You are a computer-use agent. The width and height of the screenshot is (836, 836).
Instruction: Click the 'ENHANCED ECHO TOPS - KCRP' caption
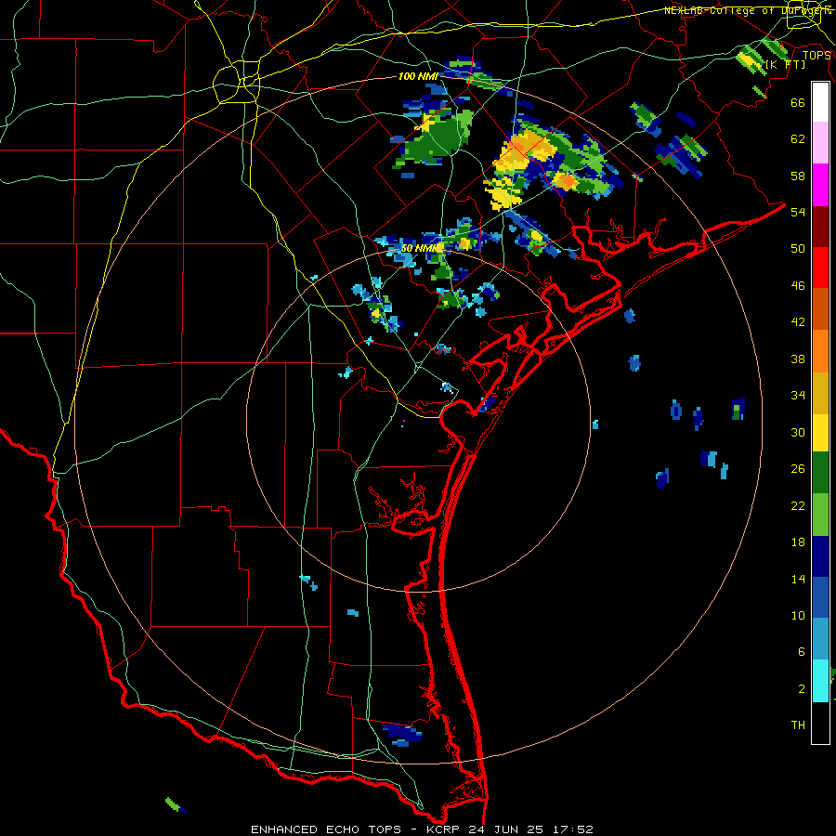coord(356,829)
